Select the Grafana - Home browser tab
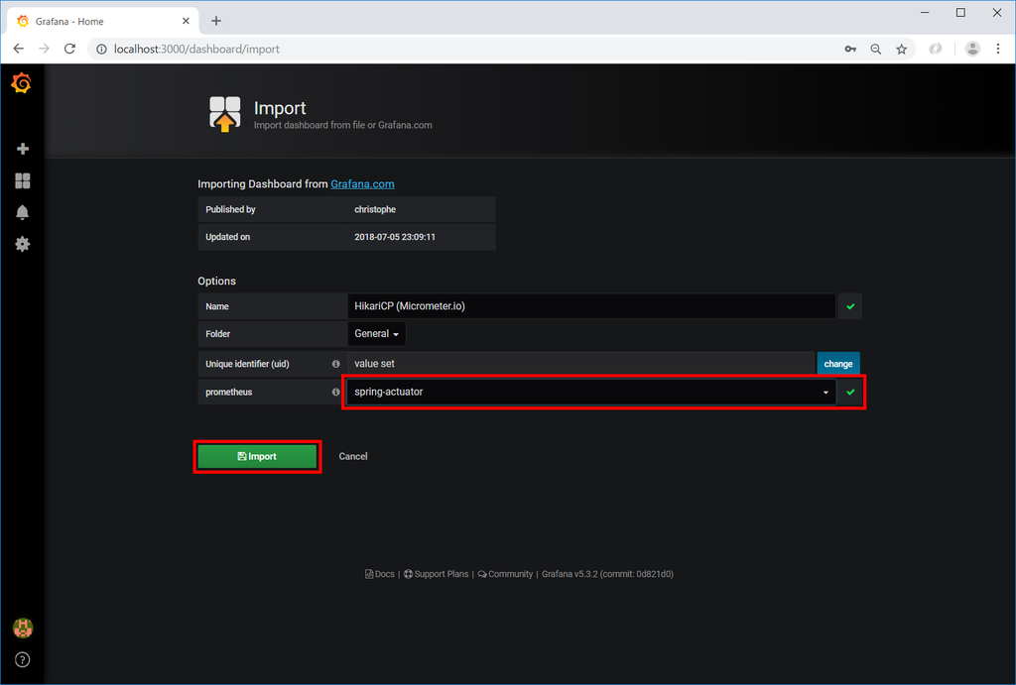Viewport: 1016px width, 685px height. click(x=102, y=22)
